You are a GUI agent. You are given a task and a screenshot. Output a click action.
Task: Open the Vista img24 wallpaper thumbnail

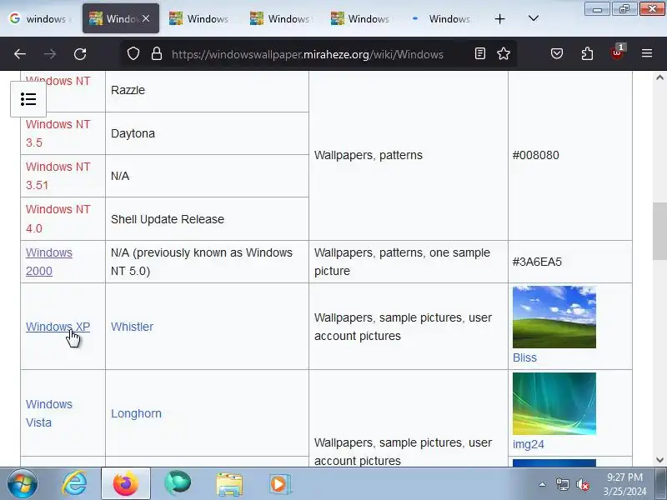tap(554, 403)
